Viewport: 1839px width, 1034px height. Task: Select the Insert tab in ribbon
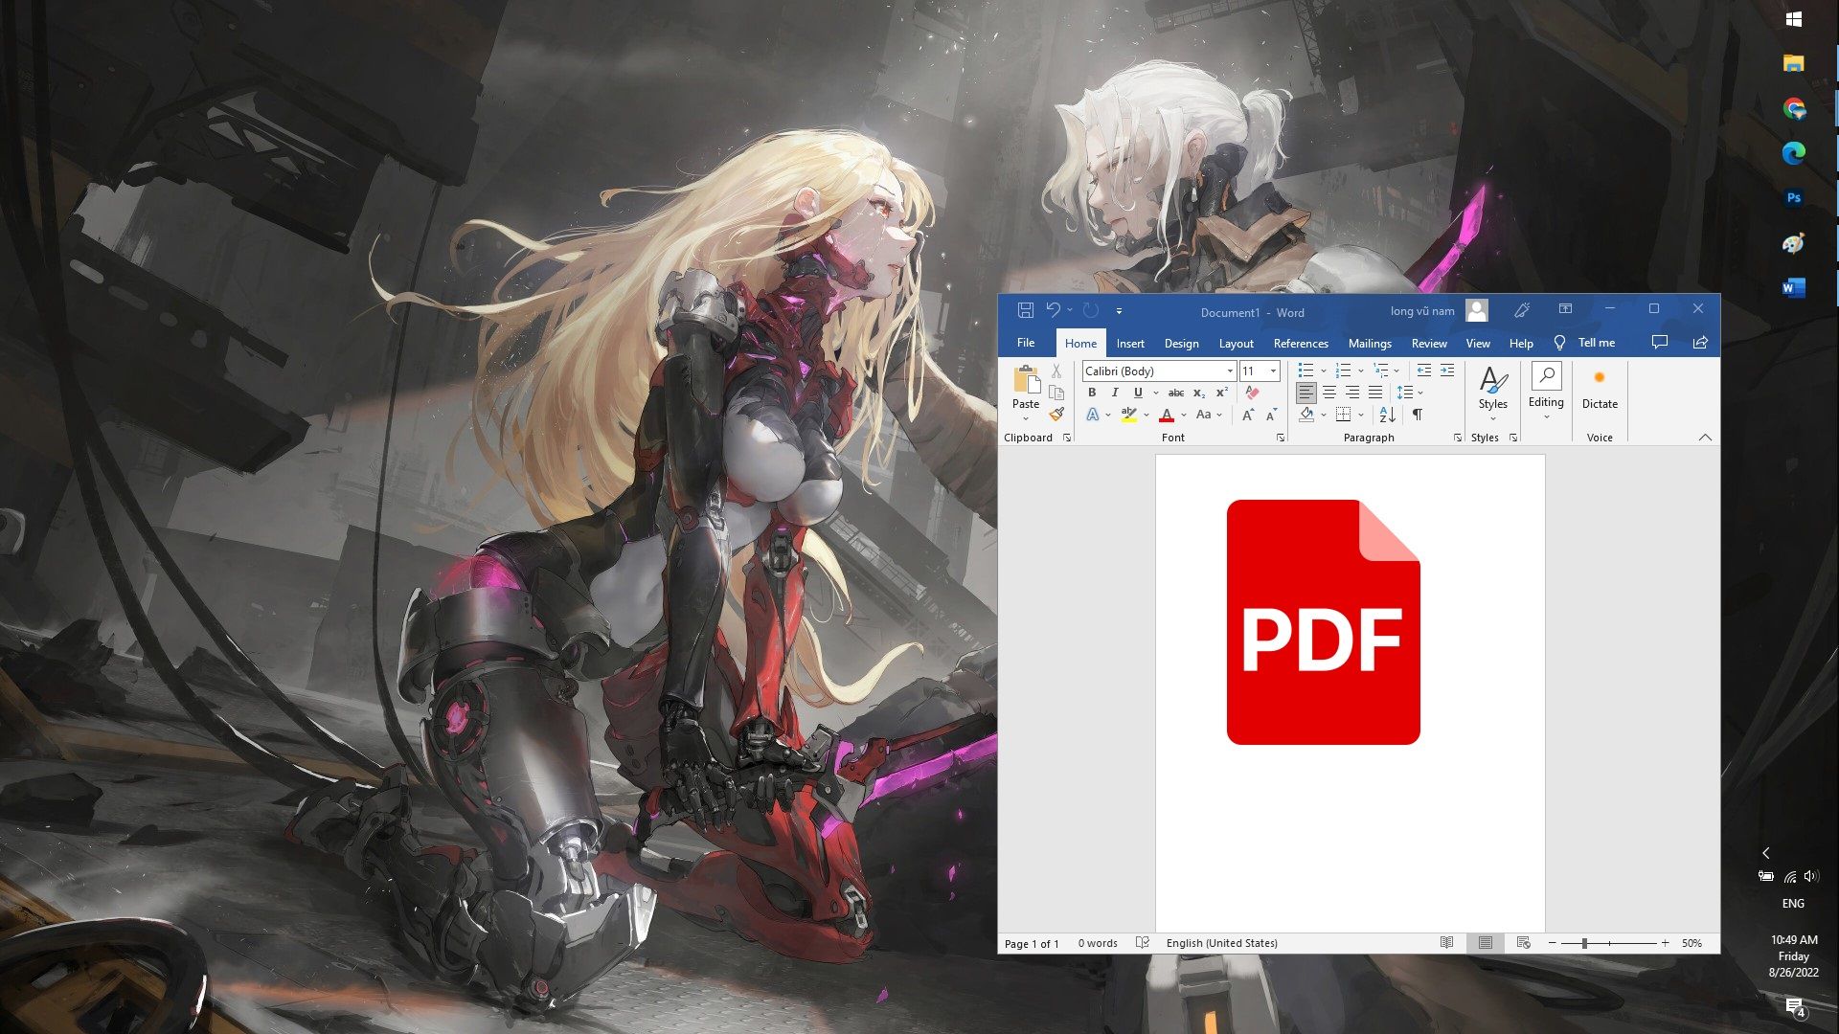[1130, 342]
